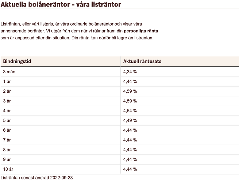Click the "8 år" binding period cell
This screenshot has height=182, width=239.
point(7,150)
